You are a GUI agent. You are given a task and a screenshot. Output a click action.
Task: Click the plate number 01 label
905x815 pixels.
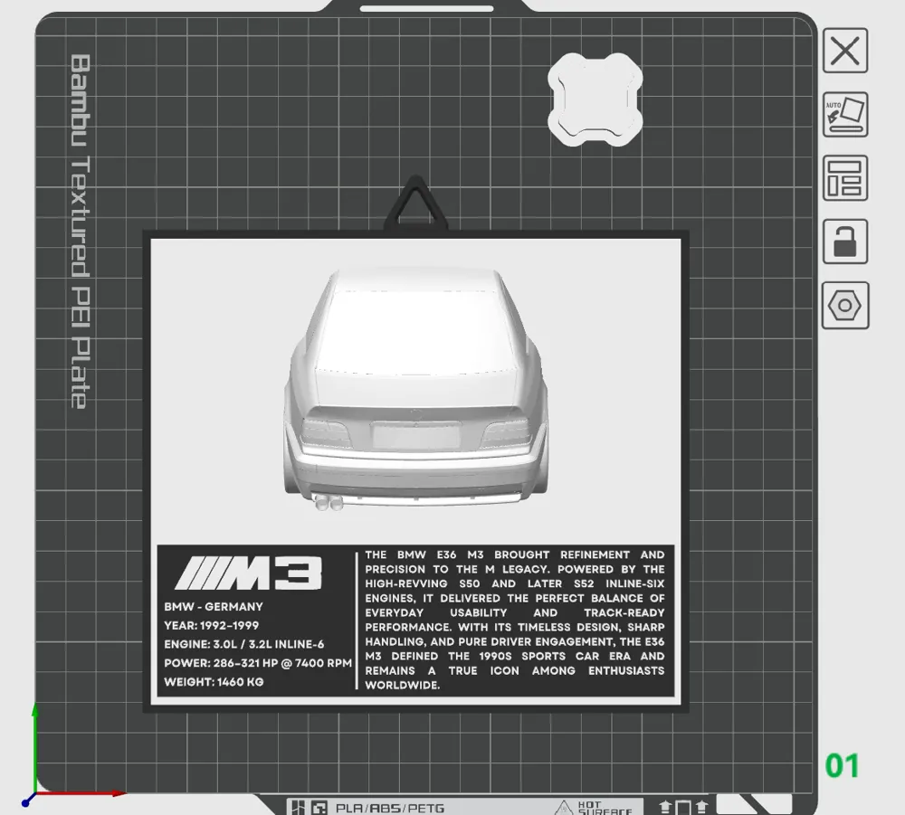coord(842,766)
